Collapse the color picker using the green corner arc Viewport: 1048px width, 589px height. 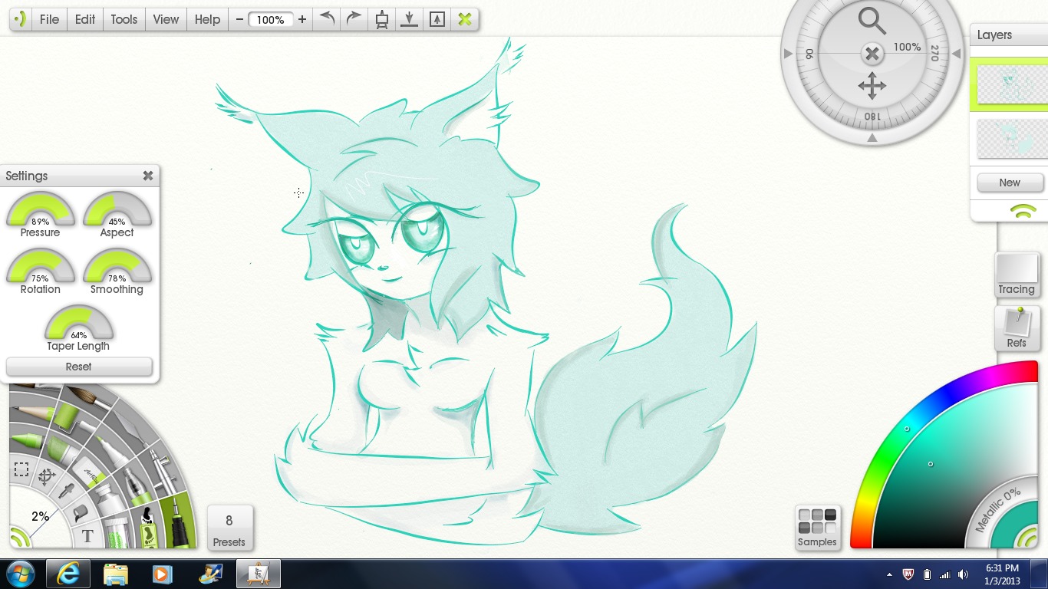pyautogui.click(x=1026, y=537)
